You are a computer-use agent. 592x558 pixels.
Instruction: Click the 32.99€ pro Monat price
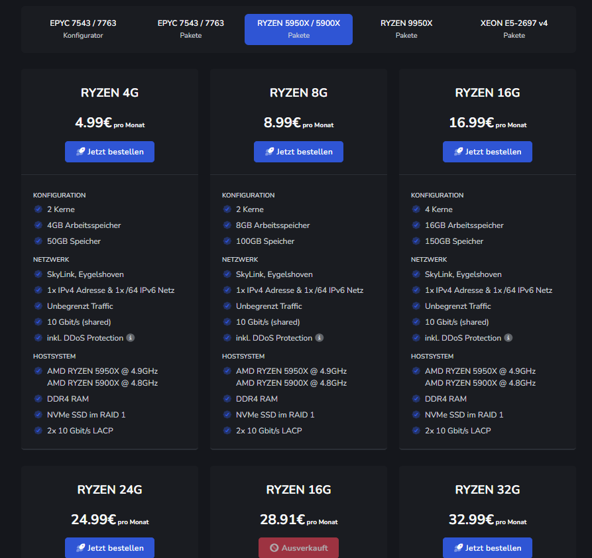(487, 520)
